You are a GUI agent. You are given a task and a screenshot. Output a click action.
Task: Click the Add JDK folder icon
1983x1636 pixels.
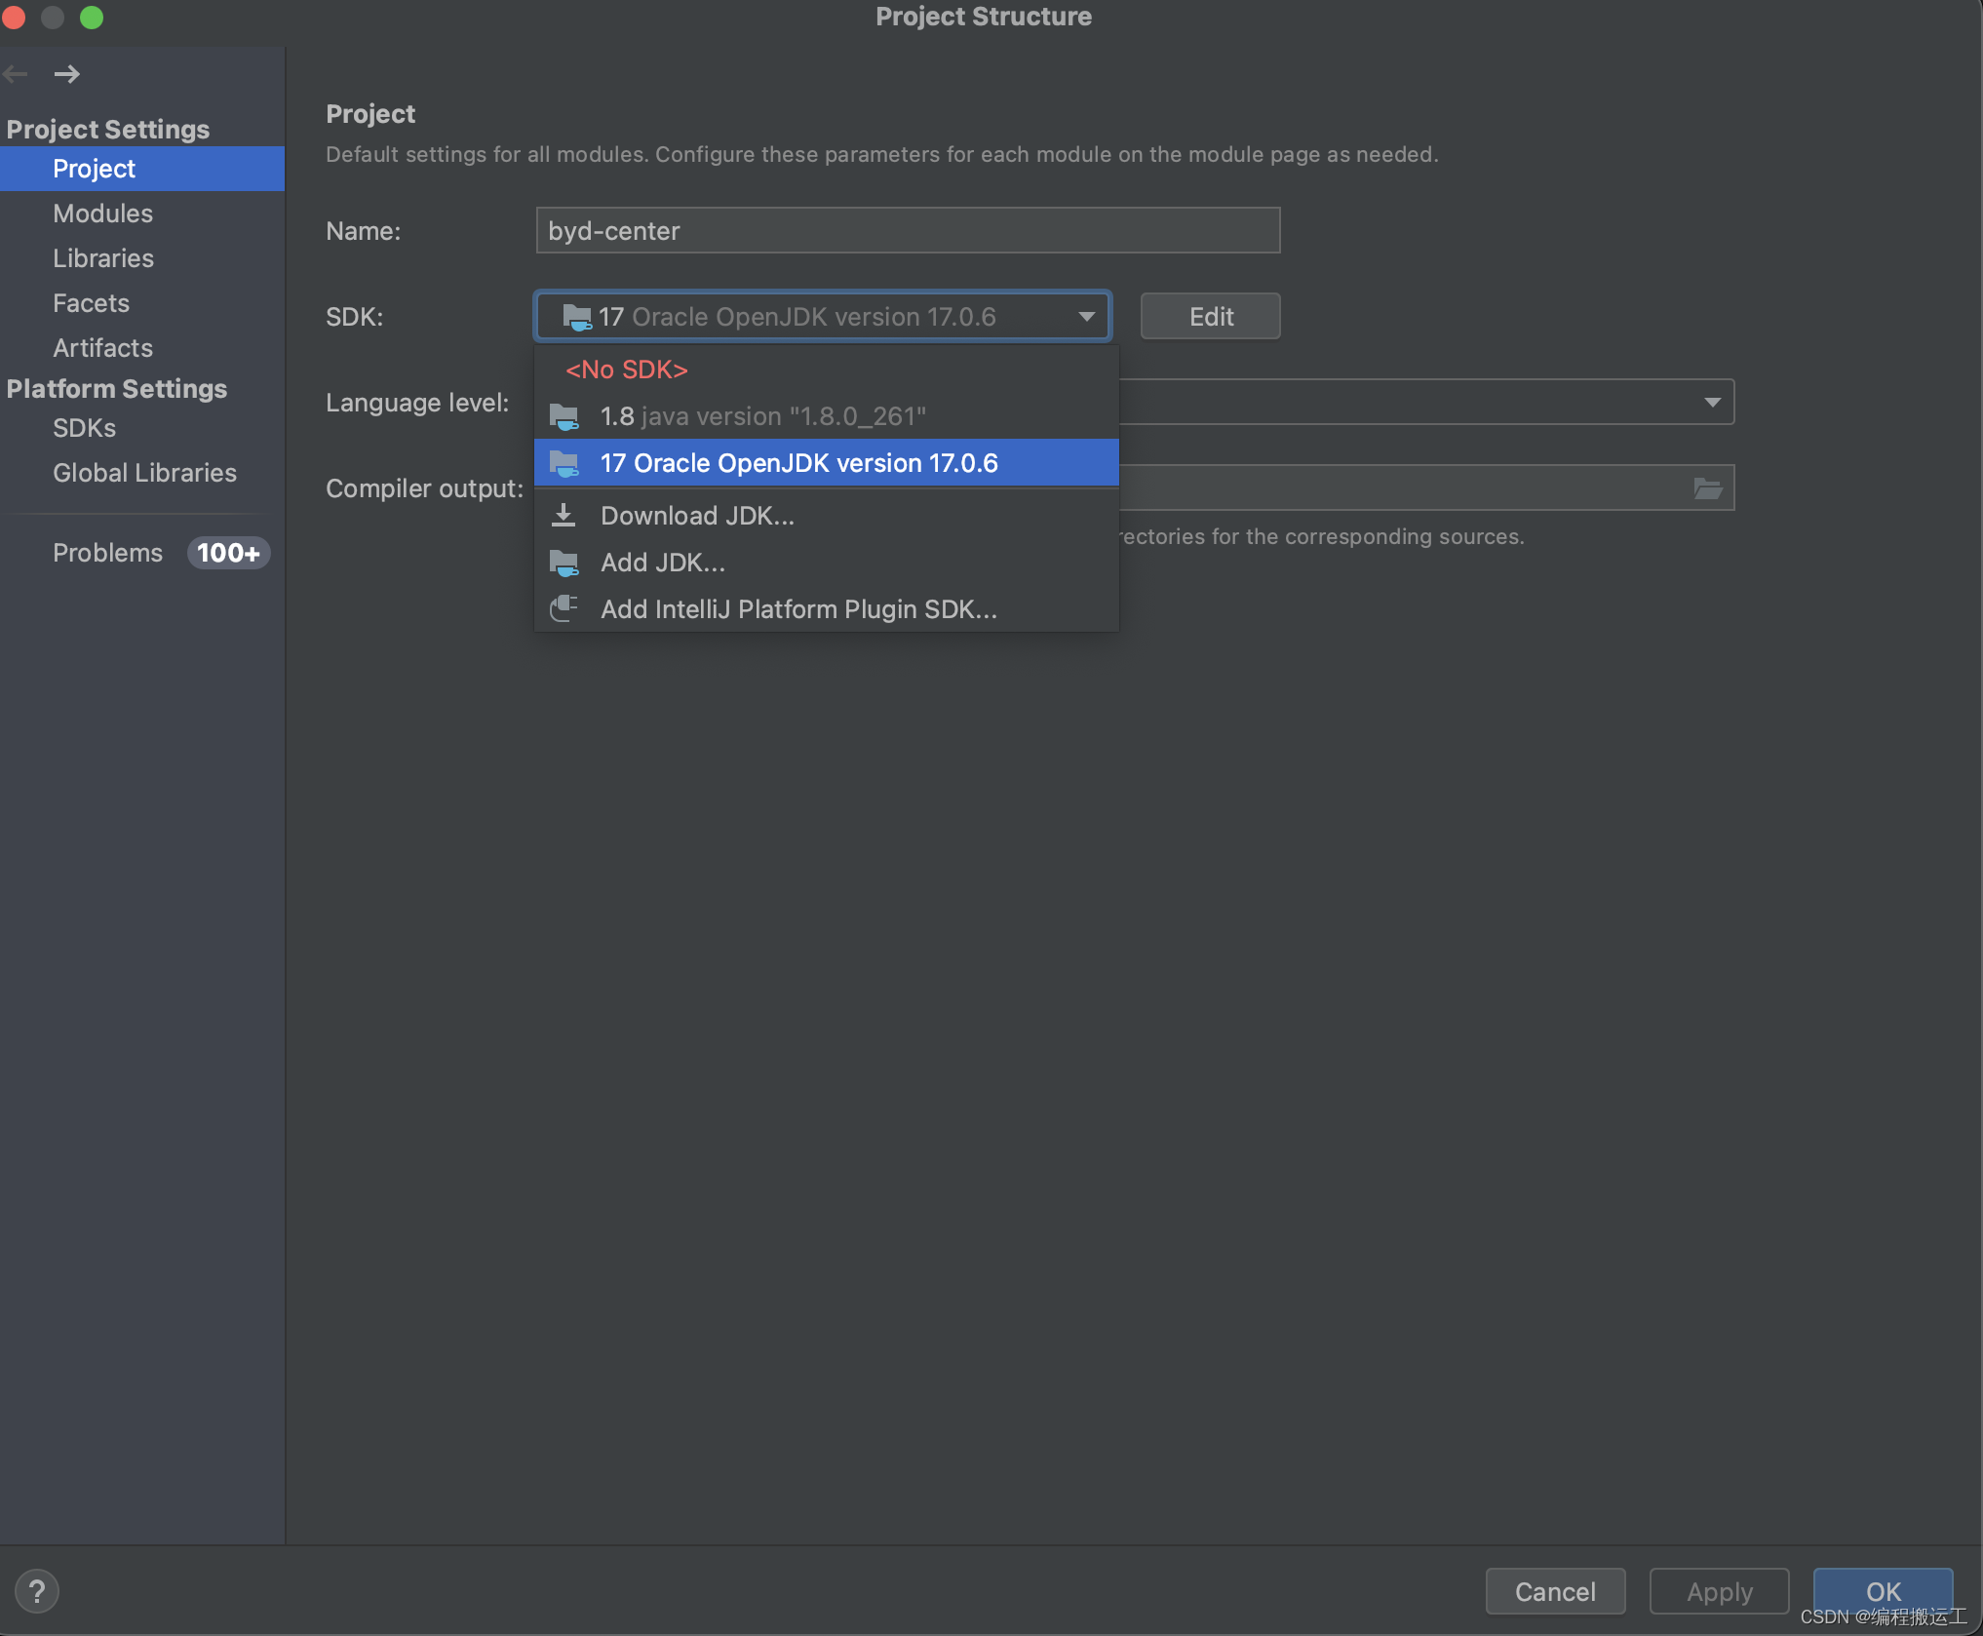pyautogui.click(x=564, y=563)
